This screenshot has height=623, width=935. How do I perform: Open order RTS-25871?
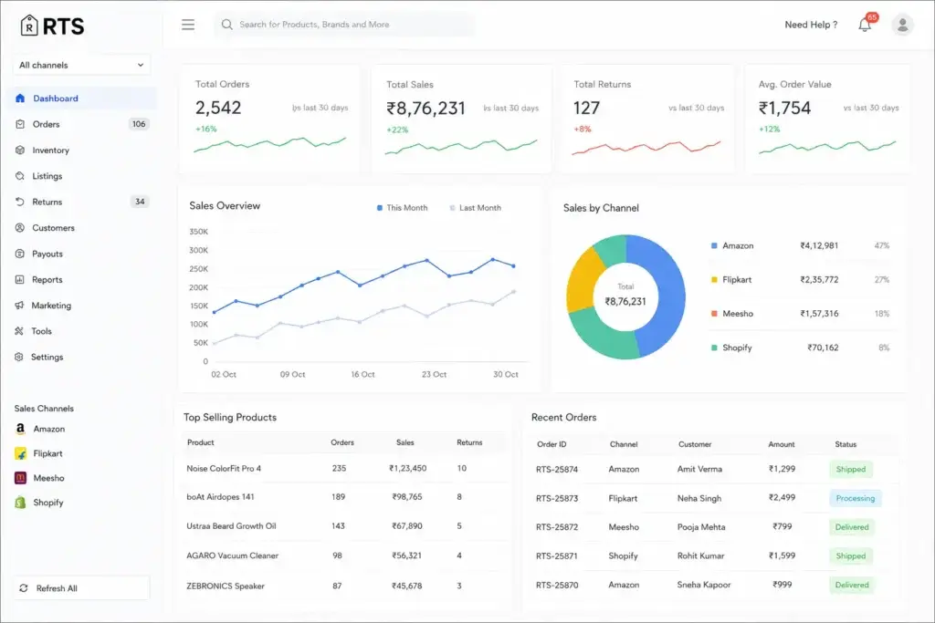(x=556, y=556)
